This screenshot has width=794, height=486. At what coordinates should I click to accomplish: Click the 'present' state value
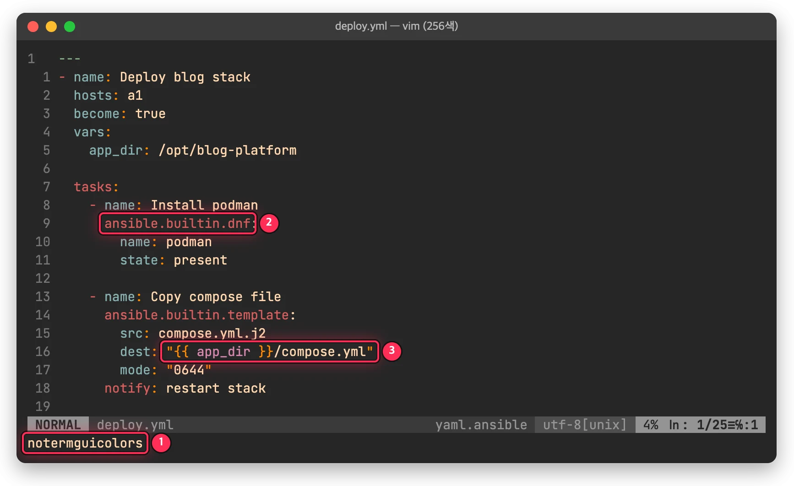200,260
